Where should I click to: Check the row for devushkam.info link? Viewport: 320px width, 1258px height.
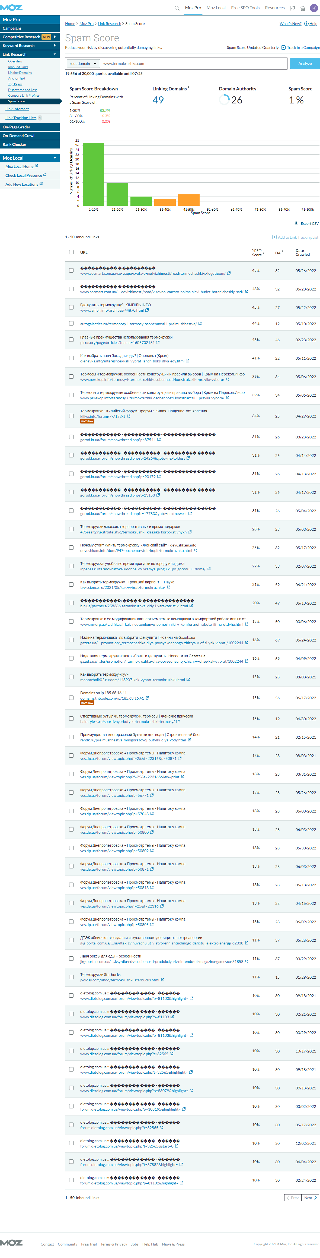click(71, 548)
